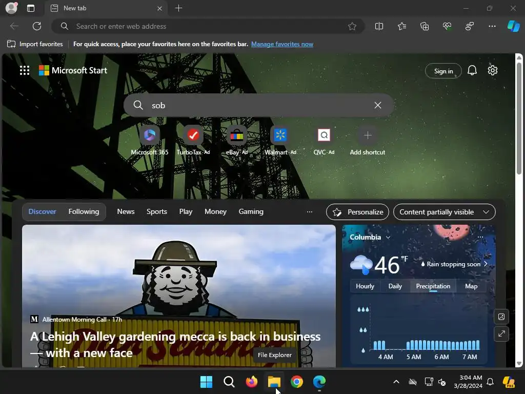525x394 pixels.
Task: Open the QVC shortcut
Action: [x=324, y=141]
